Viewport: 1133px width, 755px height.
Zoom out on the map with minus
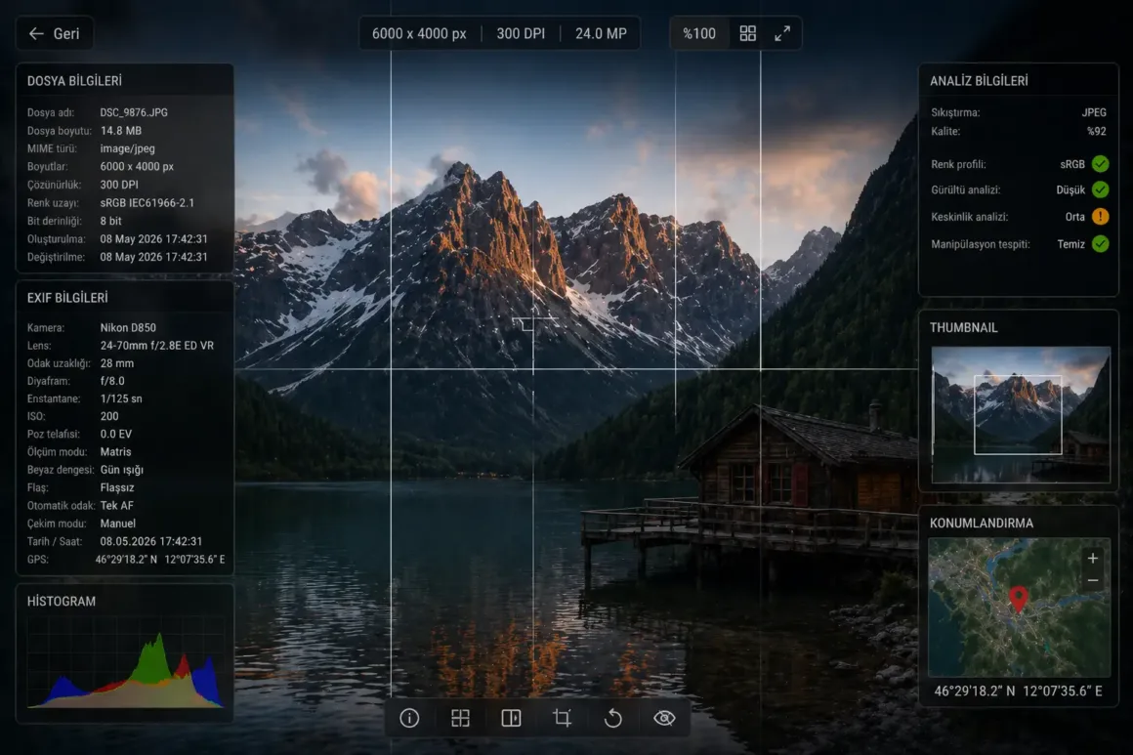point(1093,580)
